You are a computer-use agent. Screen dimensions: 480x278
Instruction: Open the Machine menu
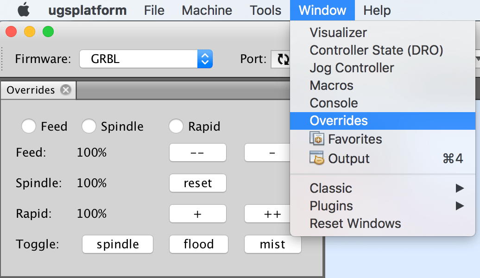(x=207, y=10)
